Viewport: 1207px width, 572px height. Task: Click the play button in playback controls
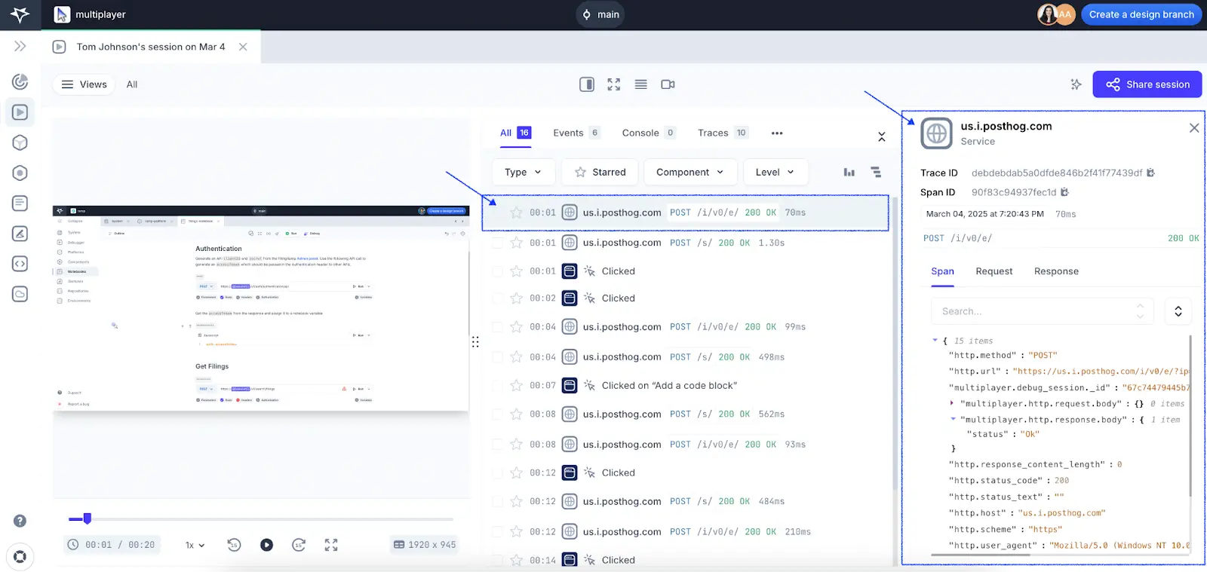coord(266,545)
